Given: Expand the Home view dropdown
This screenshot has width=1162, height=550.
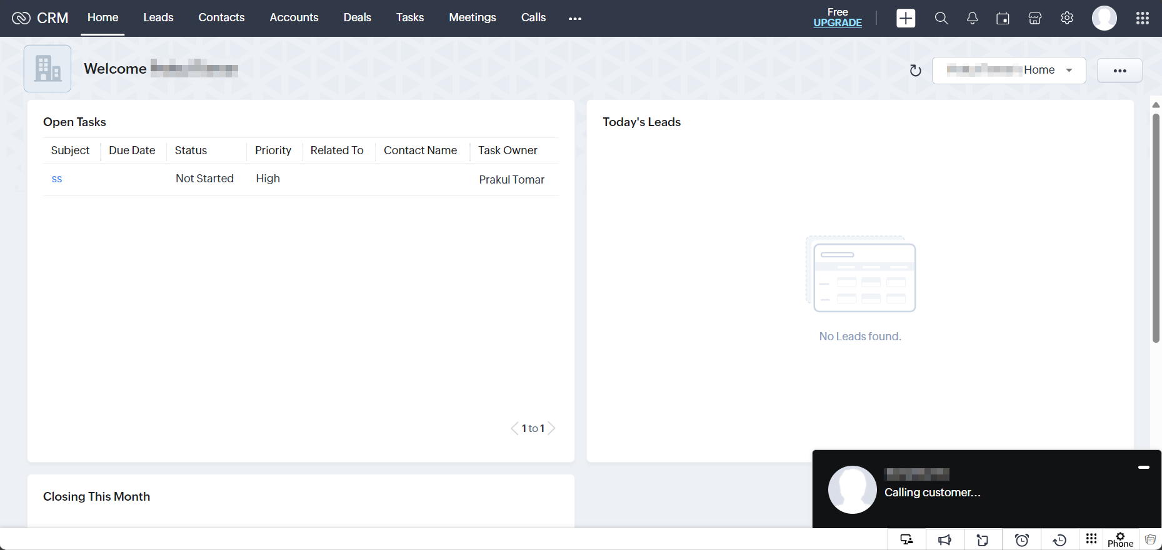Looking at the screenshot, I should pos(1009,71).
